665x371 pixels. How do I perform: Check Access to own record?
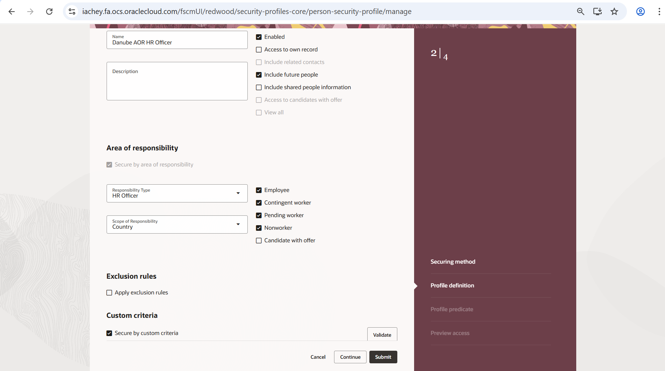pyautogui.click(x=259, y=50)
